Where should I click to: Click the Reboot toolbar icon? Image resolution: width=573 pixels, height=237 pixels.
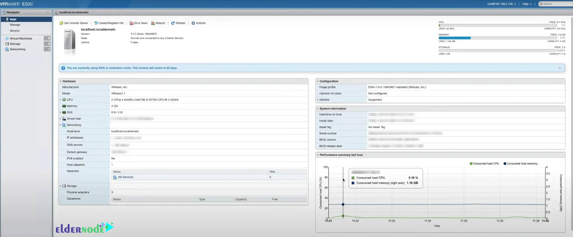(153, 23)
